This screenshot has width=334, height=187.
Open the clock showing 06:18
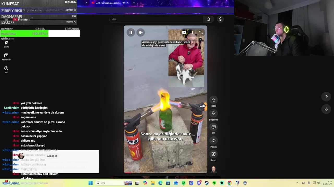tap(329, 183)
